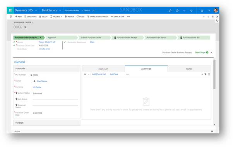Select the Submit Purchase Order stage

(x=94, y=38)
